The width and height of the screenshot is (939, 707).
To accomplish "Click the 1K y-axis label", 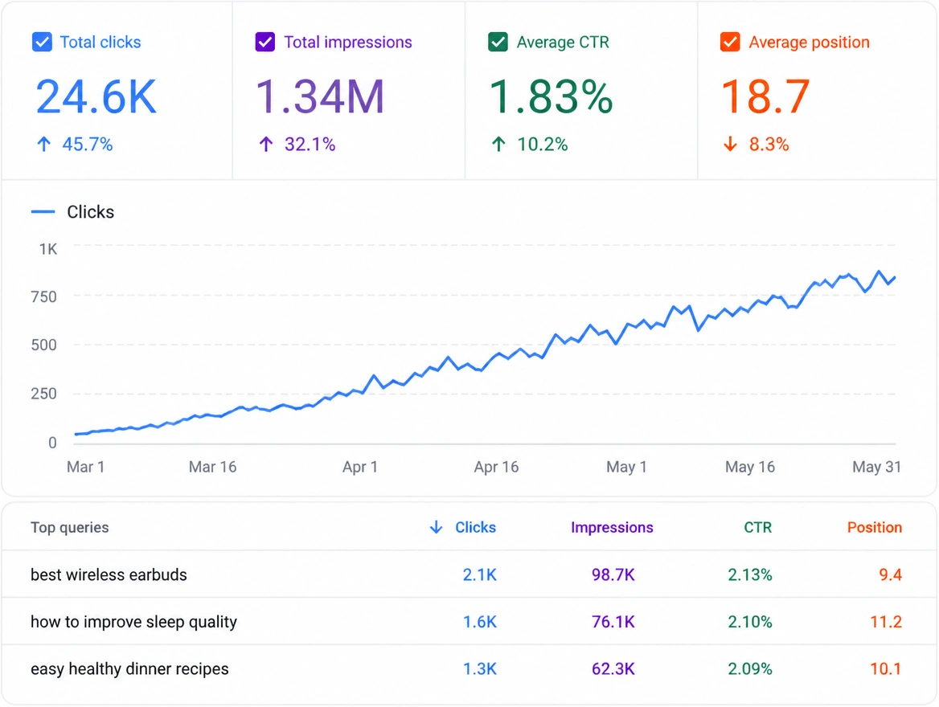I will point(48,249).
